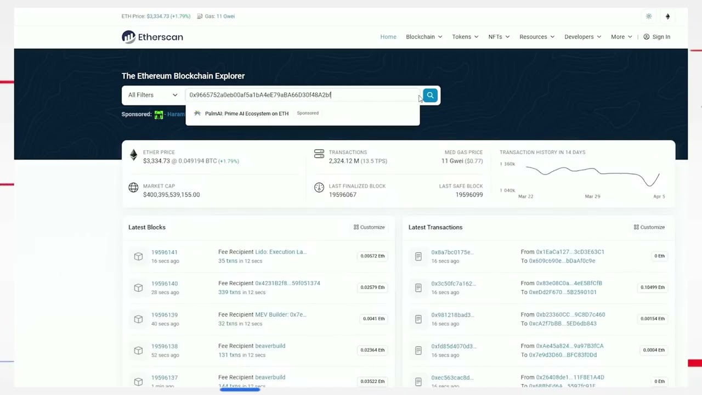Viewport: 702px width, 395px height.
Task: Open block 19596138
Action: pyautogui.click(x=164, y=346)
